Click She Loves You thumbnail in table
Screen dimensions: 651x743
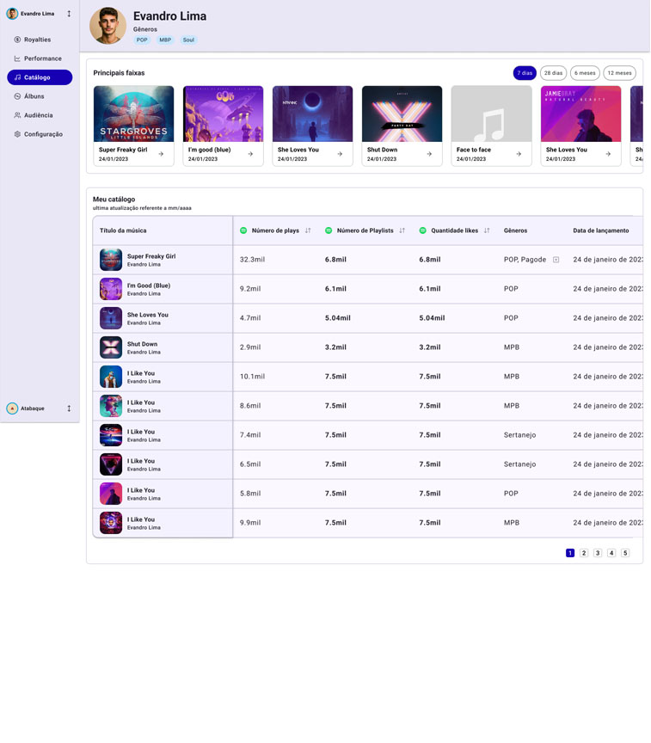pyautogui.click(x=111, y=318)
